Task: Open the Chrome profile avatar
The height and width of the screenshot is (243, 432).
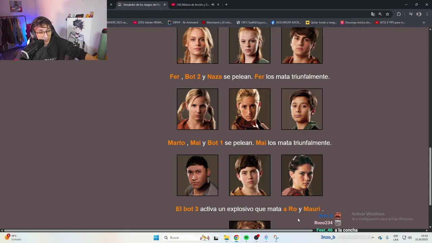Action: coord(419,14)
